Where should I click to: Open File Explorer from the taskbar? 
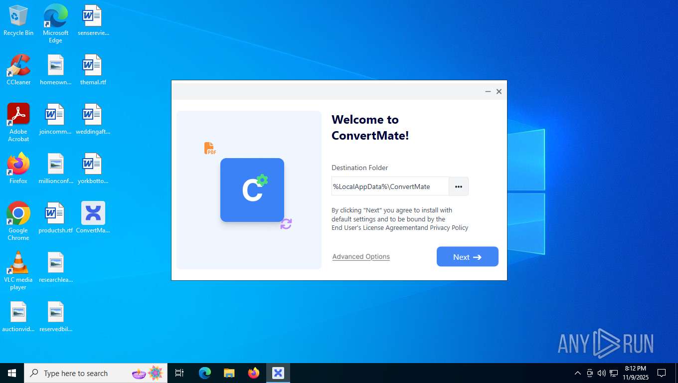click(229, 373)
